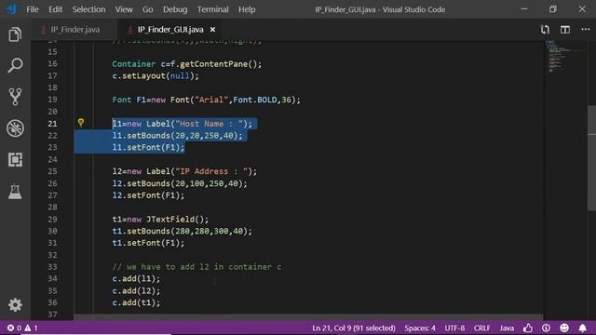Click the Open Changes compare icon
596x335 pixels.
[x=545, y=29]
